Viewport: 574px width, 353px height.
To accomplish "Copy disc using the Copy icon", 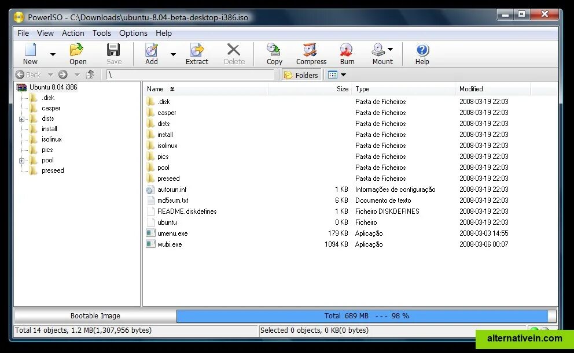I will point(273,53).
